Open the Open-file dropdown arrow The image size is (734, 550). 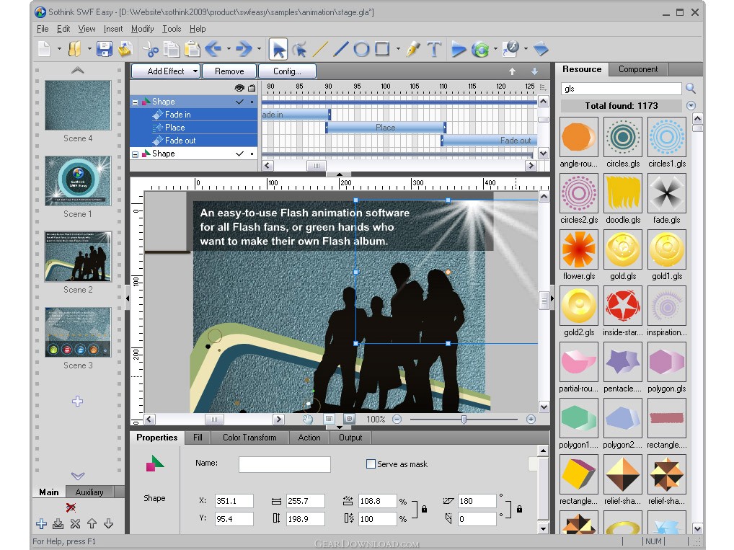click(89, 49)
